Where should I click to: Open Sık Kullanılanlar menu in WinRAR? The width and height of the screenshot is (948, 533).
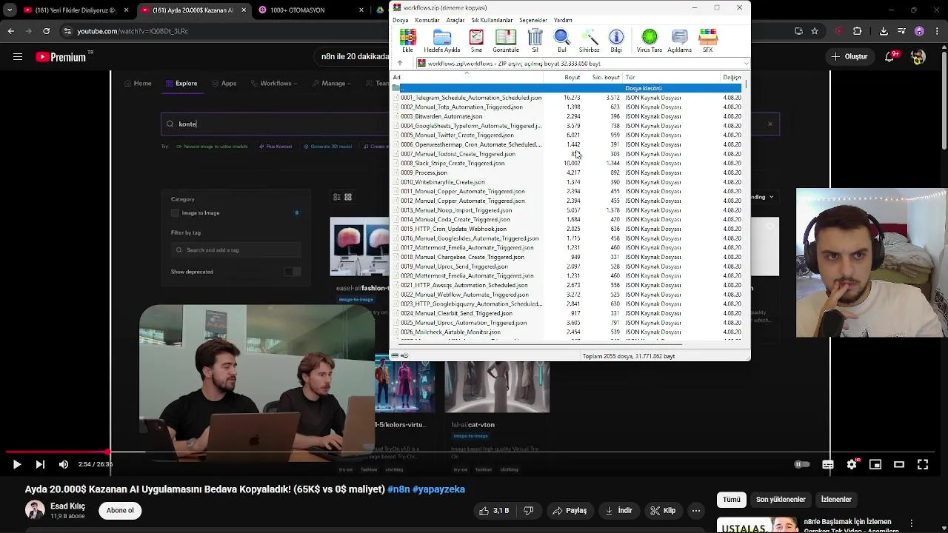tap(492, 20)
